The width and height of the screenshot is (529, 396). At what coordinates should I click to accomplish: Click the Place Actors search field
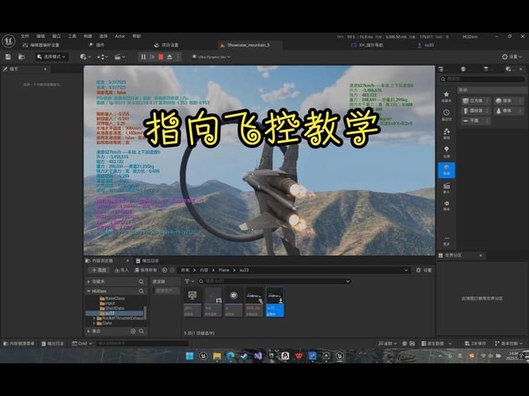[481, 79]
